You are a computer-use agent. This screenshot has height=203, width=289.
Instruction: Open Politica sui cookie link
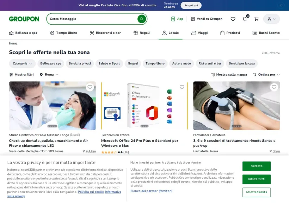coord(91,192)
